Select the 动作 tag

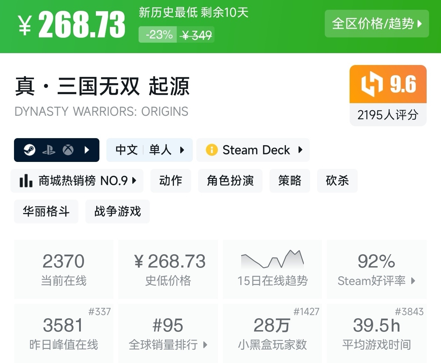tap(170, 181)
